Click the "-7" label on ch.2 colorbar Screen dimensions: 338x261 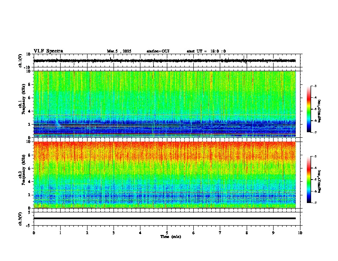click(x=315, y=203)
